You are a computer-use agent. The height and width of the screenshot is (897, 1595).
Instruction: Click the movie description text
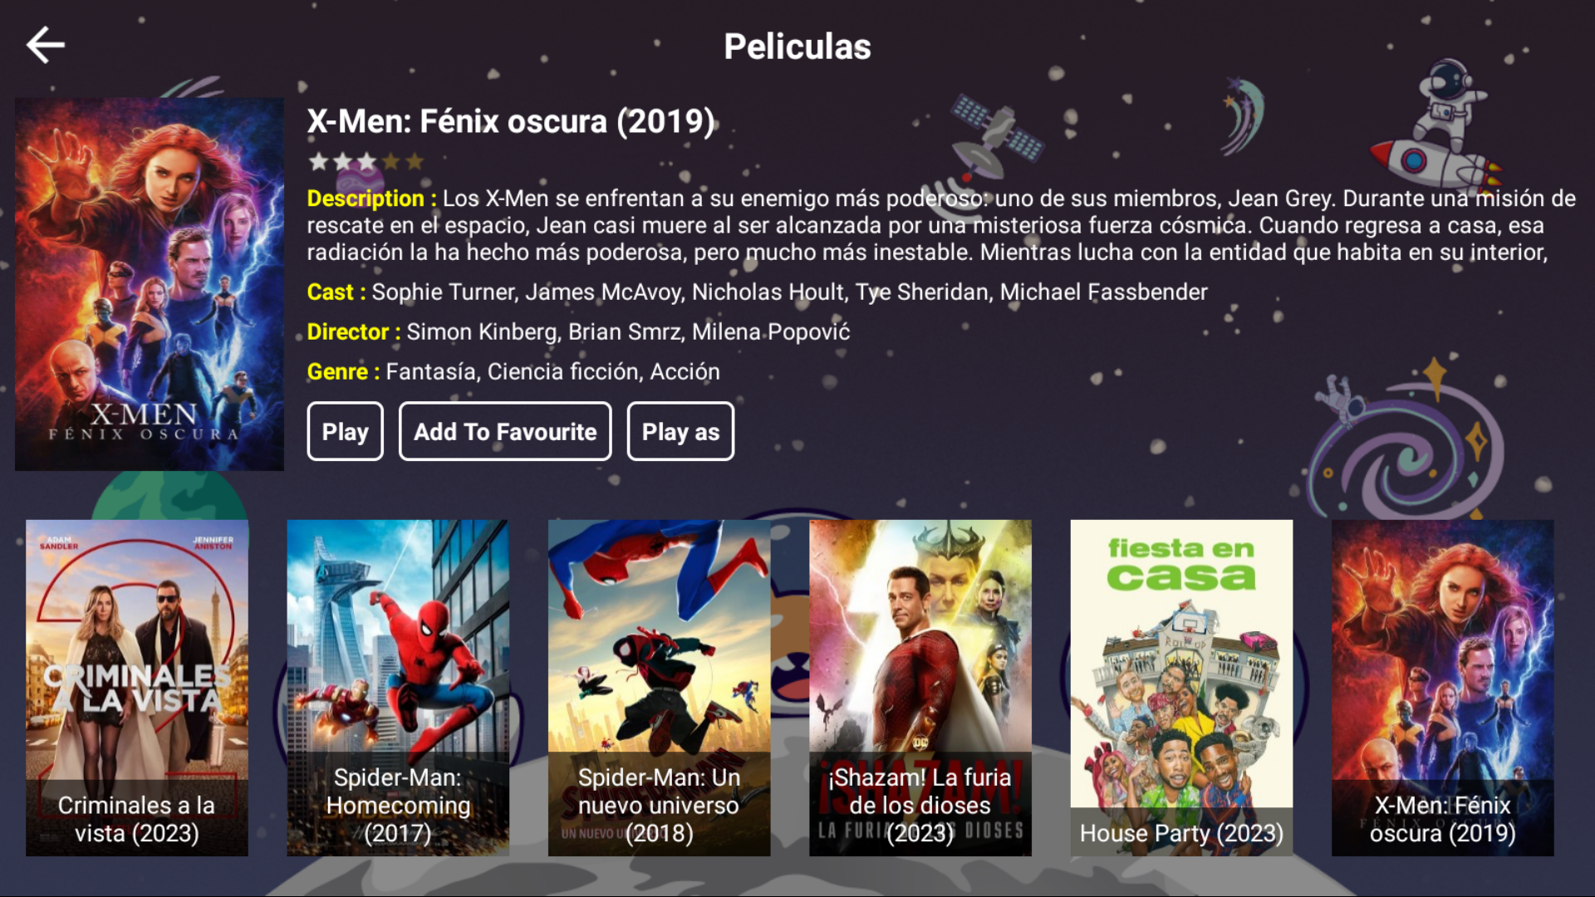[941, 225]
